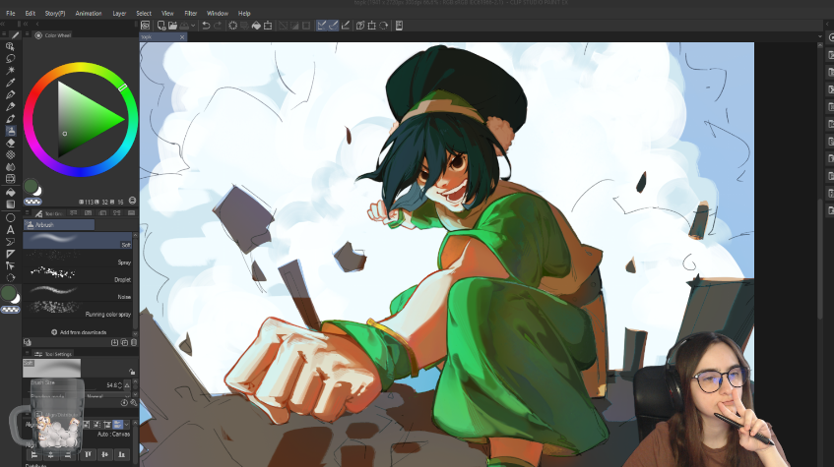This screenshot has height=467, width=834.
Task: Open the View menu
Action: (x=167, y=14)
